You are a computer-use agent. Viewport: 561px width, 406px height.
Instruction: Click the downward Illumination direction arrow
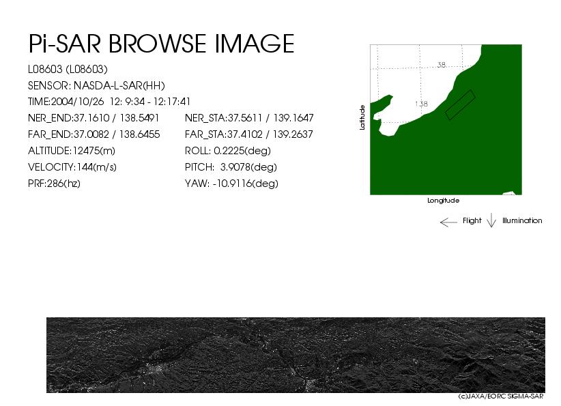pyautogui.click(x=491, y=220)
